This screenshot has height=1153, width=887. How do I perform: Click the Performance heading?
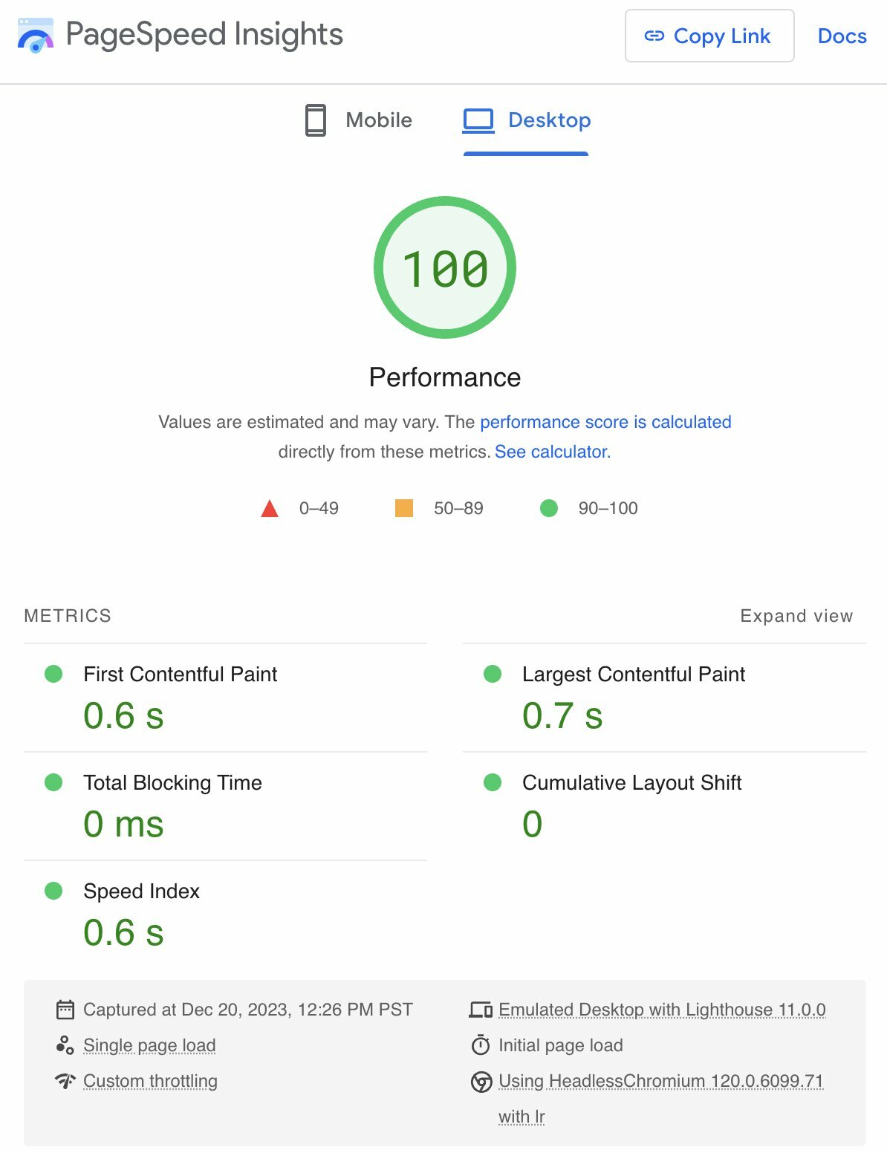(445, 377)
